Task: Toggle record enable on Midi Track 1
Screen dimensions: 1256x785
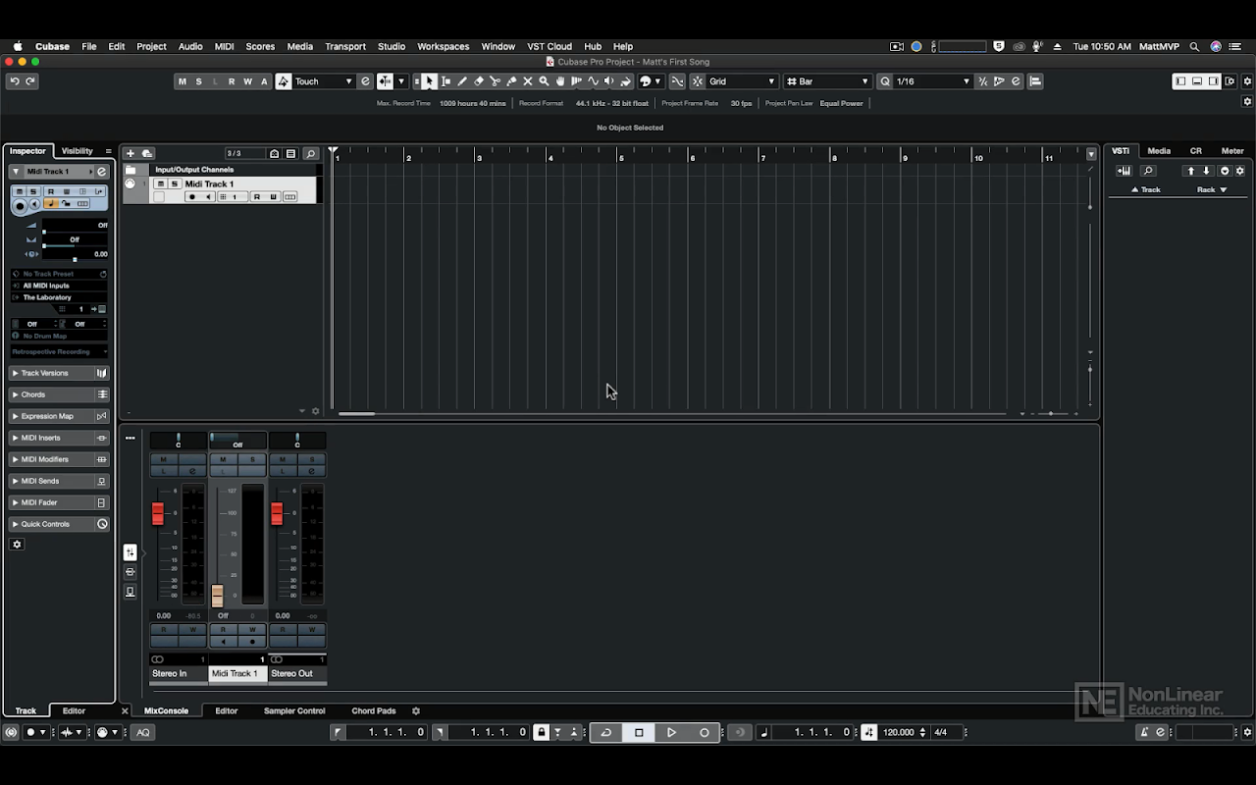Action: click(192, 197)
